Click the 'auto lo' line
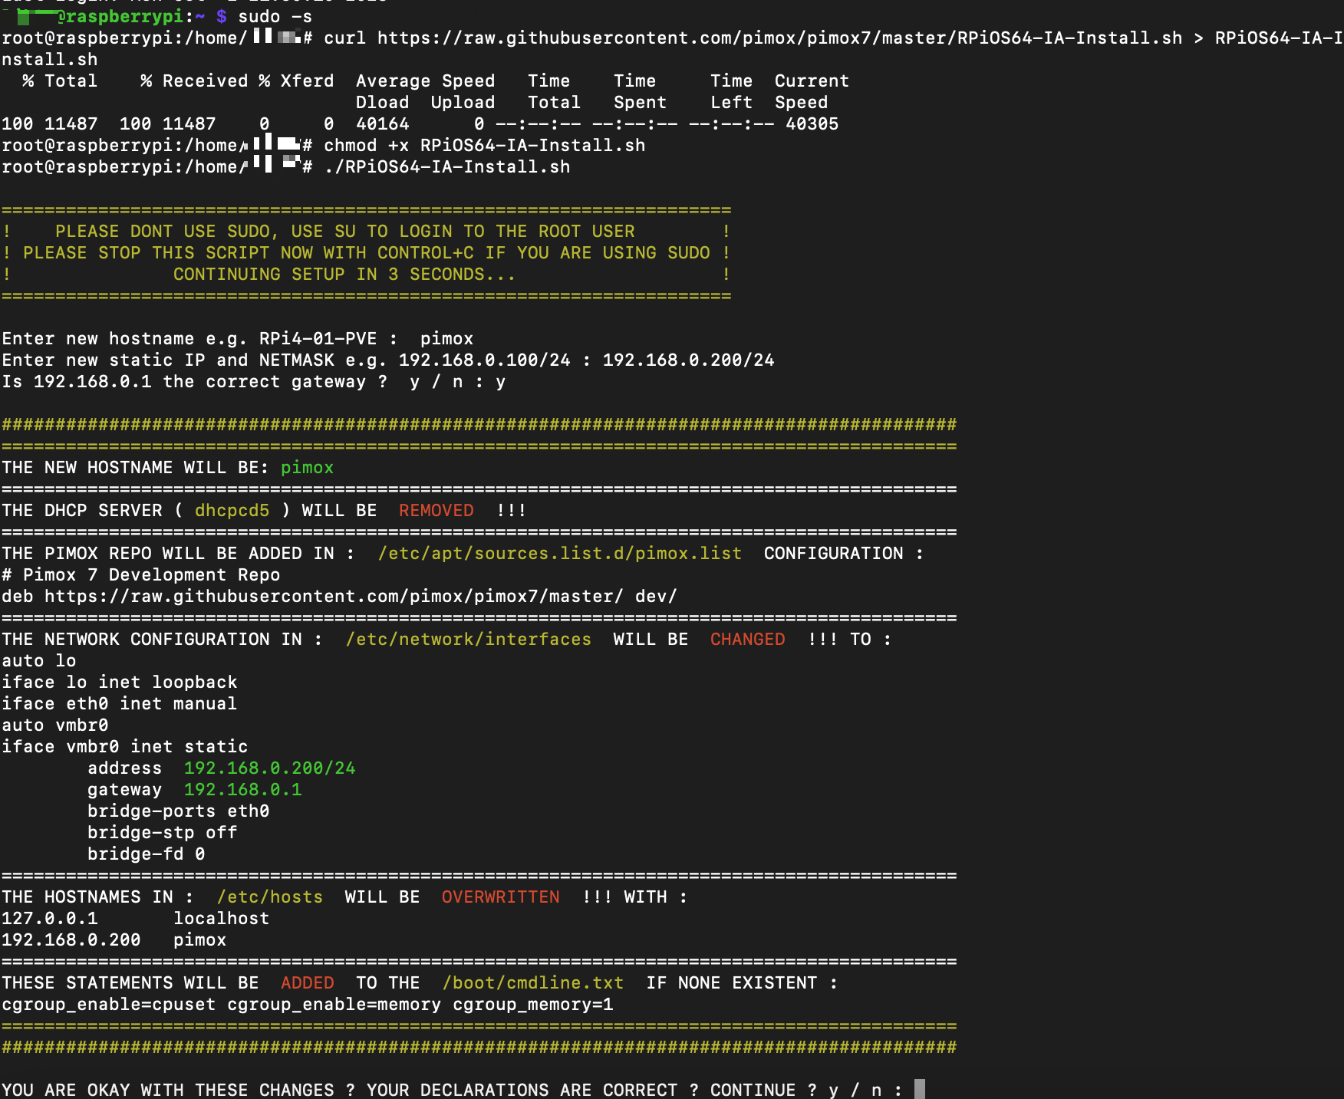Viewport: 1344px width, 1099px height. (39, 661)
